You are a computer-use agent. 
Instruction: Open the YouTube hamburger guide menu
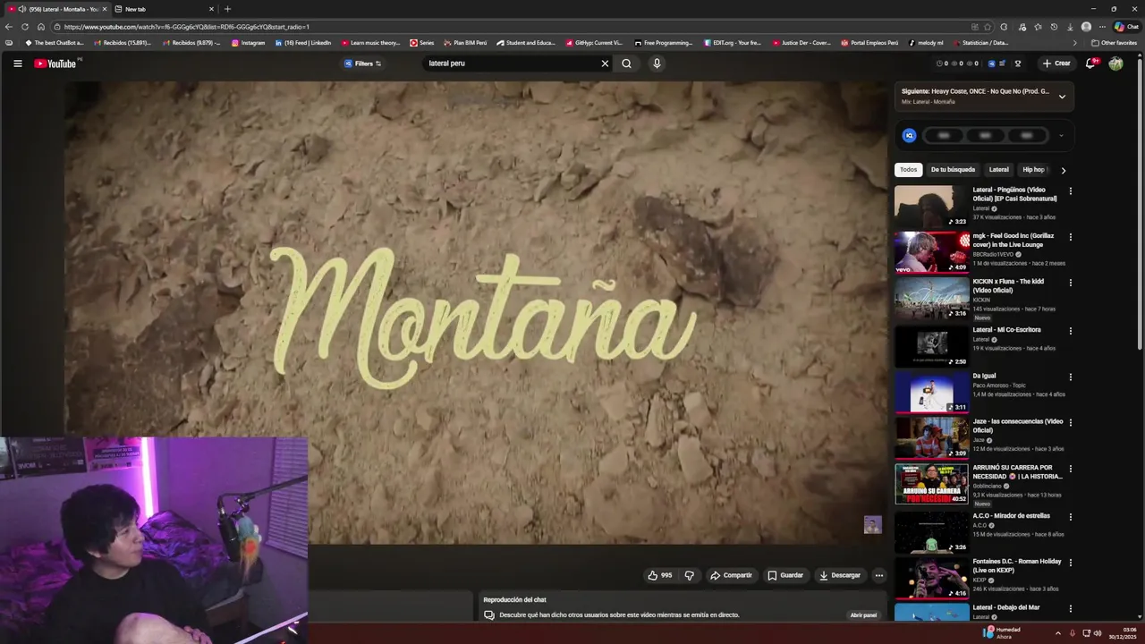tap(17, 64)
